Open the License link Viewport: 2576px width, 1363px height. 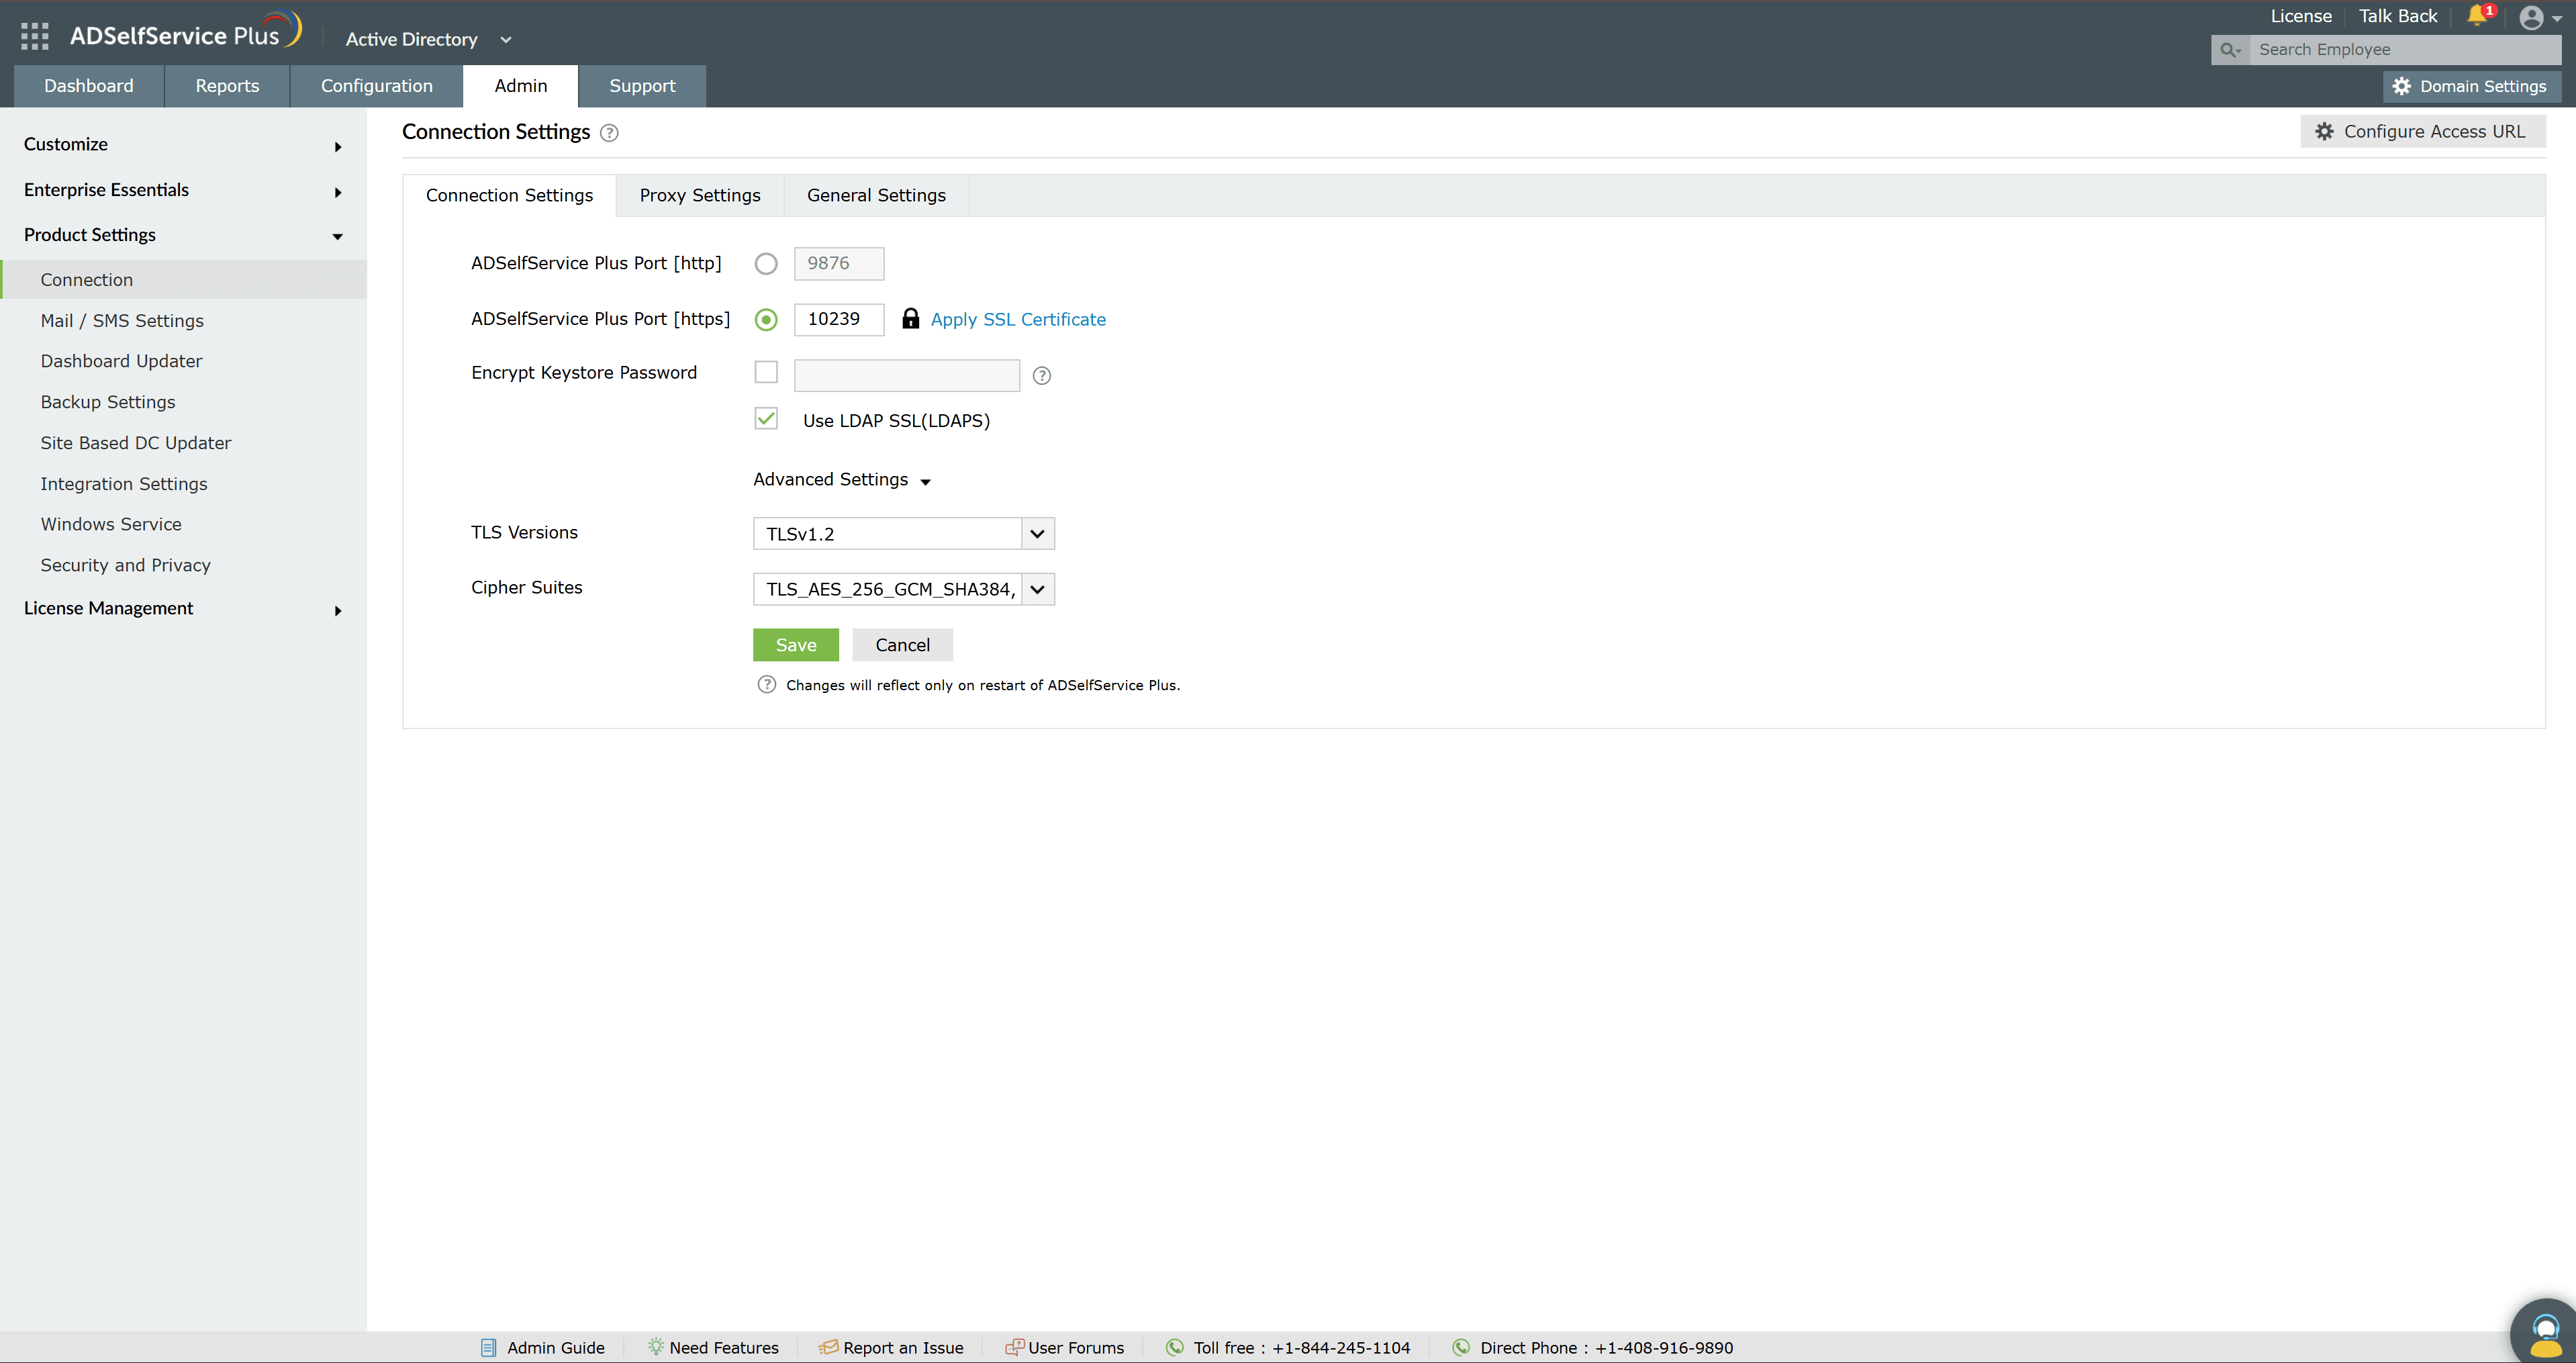tap(2301, 16)
